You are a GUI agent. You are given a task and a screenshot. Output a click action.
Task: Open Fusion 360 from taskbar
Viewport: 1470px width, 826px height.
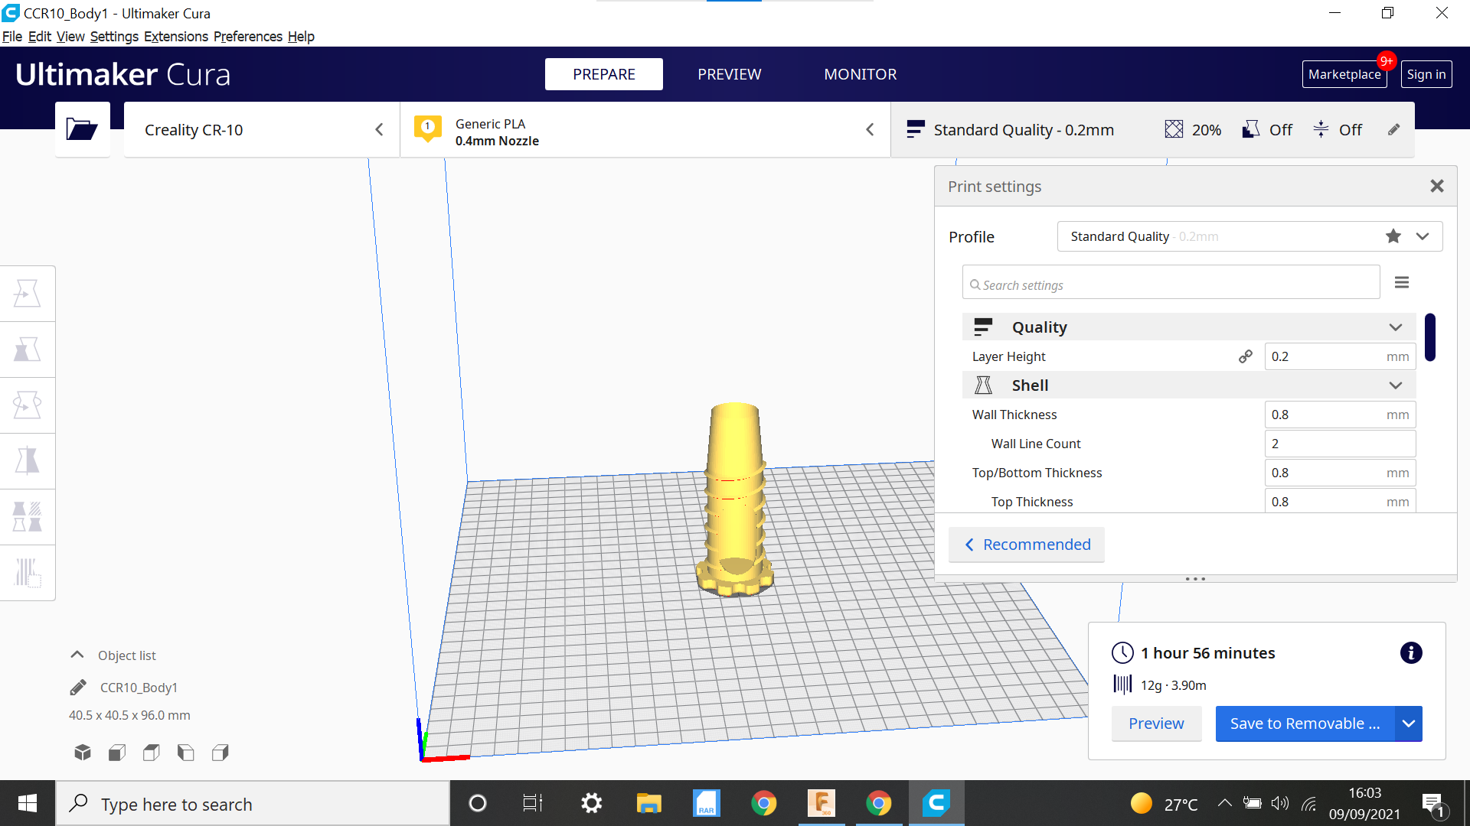tap(822, 803)
